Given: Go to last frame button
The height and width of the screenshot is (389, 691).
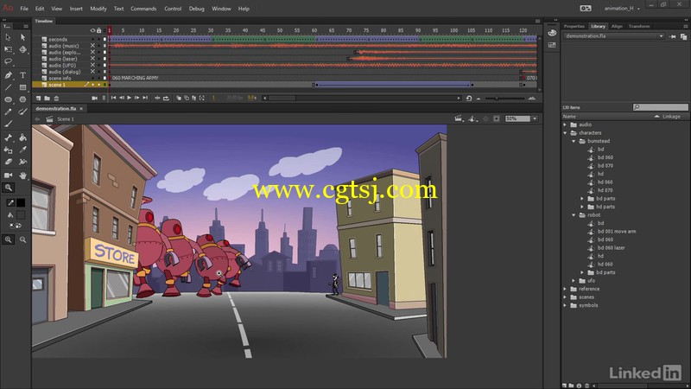Looking at the screenshot, I should [145, 98].
